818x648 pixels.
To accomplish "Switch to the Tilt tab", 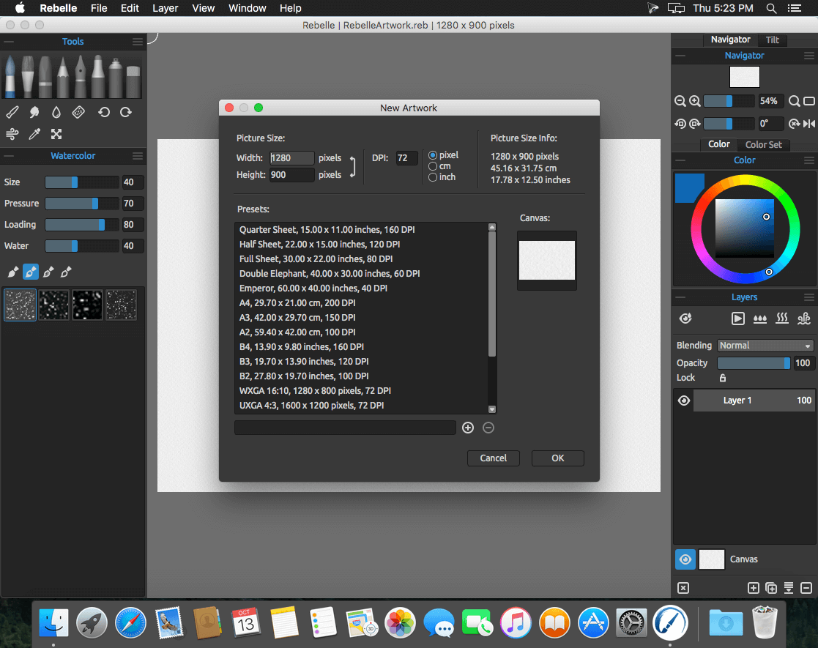I will 772,40.
